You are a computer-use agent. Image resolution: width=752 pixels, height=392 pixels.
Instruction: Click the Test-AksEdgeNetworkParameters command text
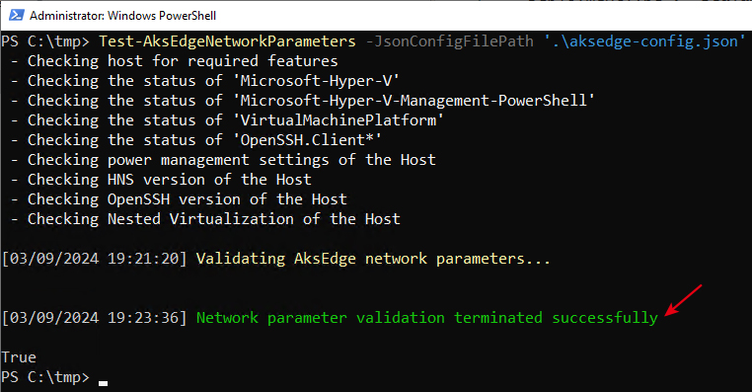[227, 41]
